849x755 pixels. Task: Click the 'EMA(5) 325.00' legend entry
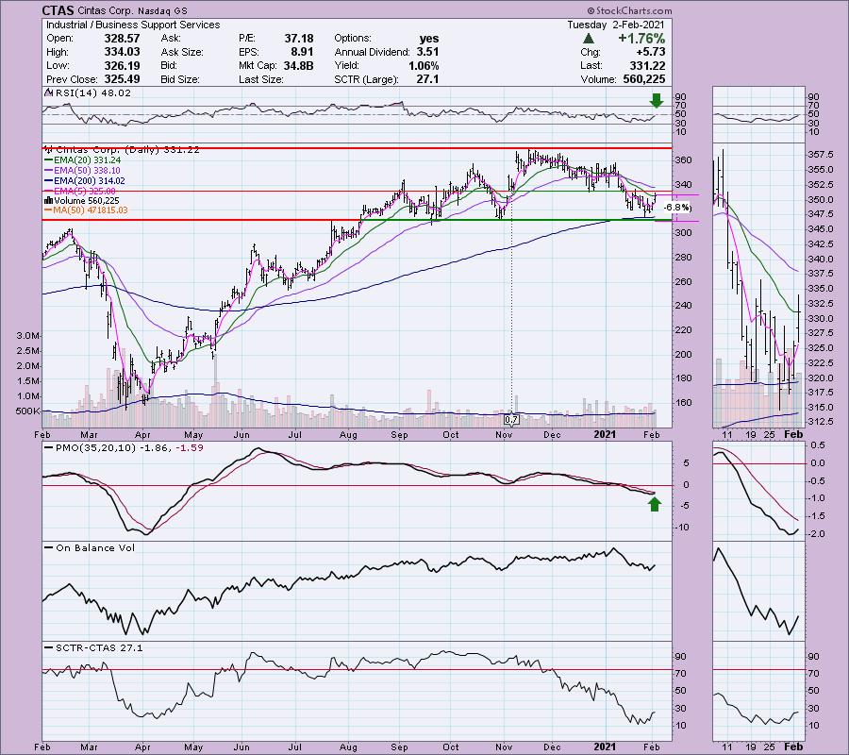coord(85,192)
